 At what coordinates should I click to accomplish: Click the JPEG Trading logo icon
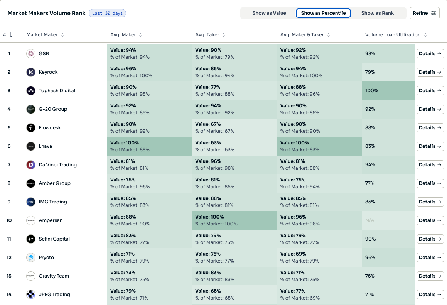point(31,295)
